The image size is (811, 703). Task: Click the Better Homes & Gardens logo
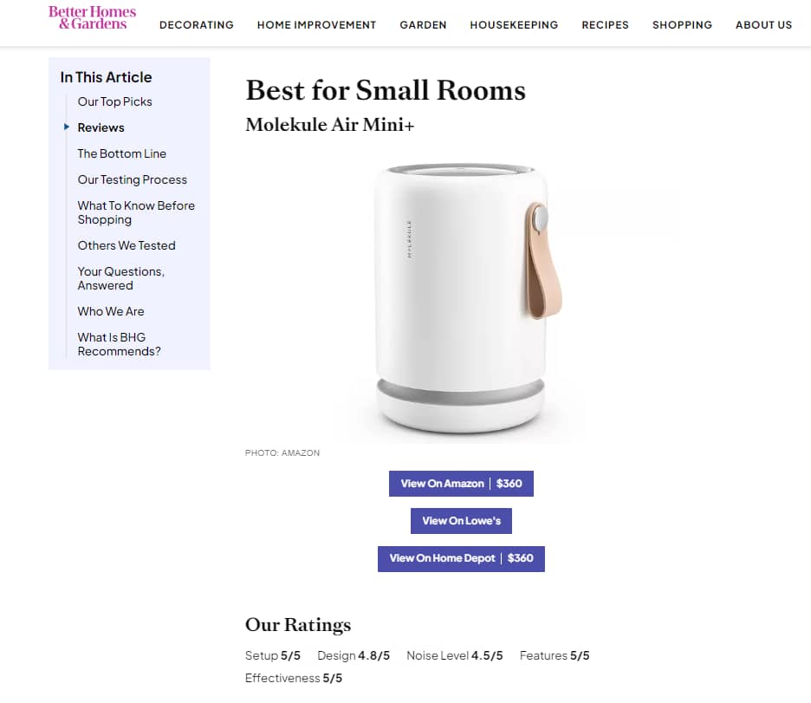click(92, 17)
